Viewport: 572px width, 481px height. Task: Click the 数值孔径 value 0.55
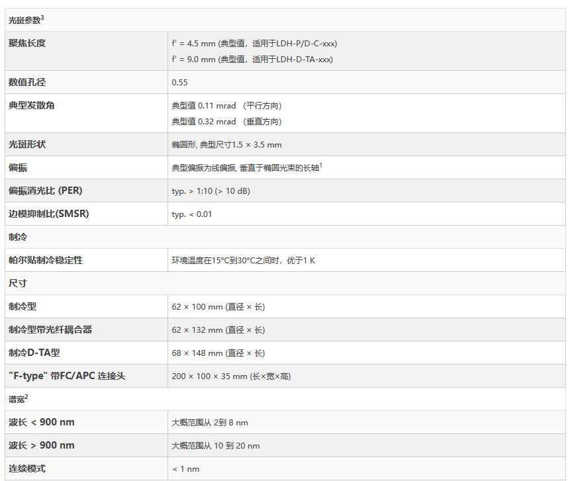tap(179, 83)
